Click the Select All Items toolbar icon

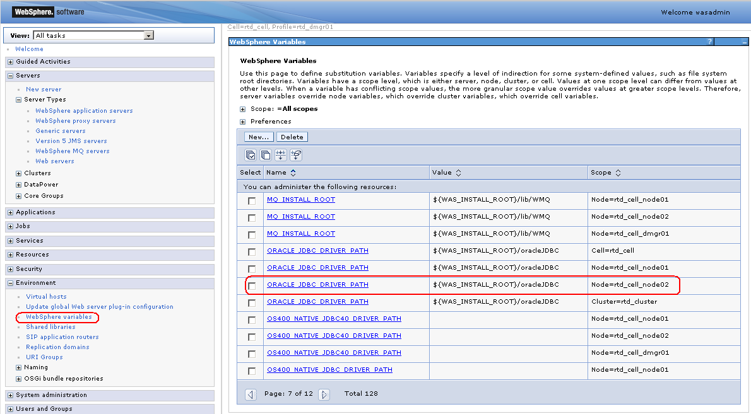pos(251,155)
